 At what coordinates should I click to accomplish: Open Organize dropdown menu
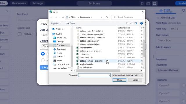coord(56,23)
